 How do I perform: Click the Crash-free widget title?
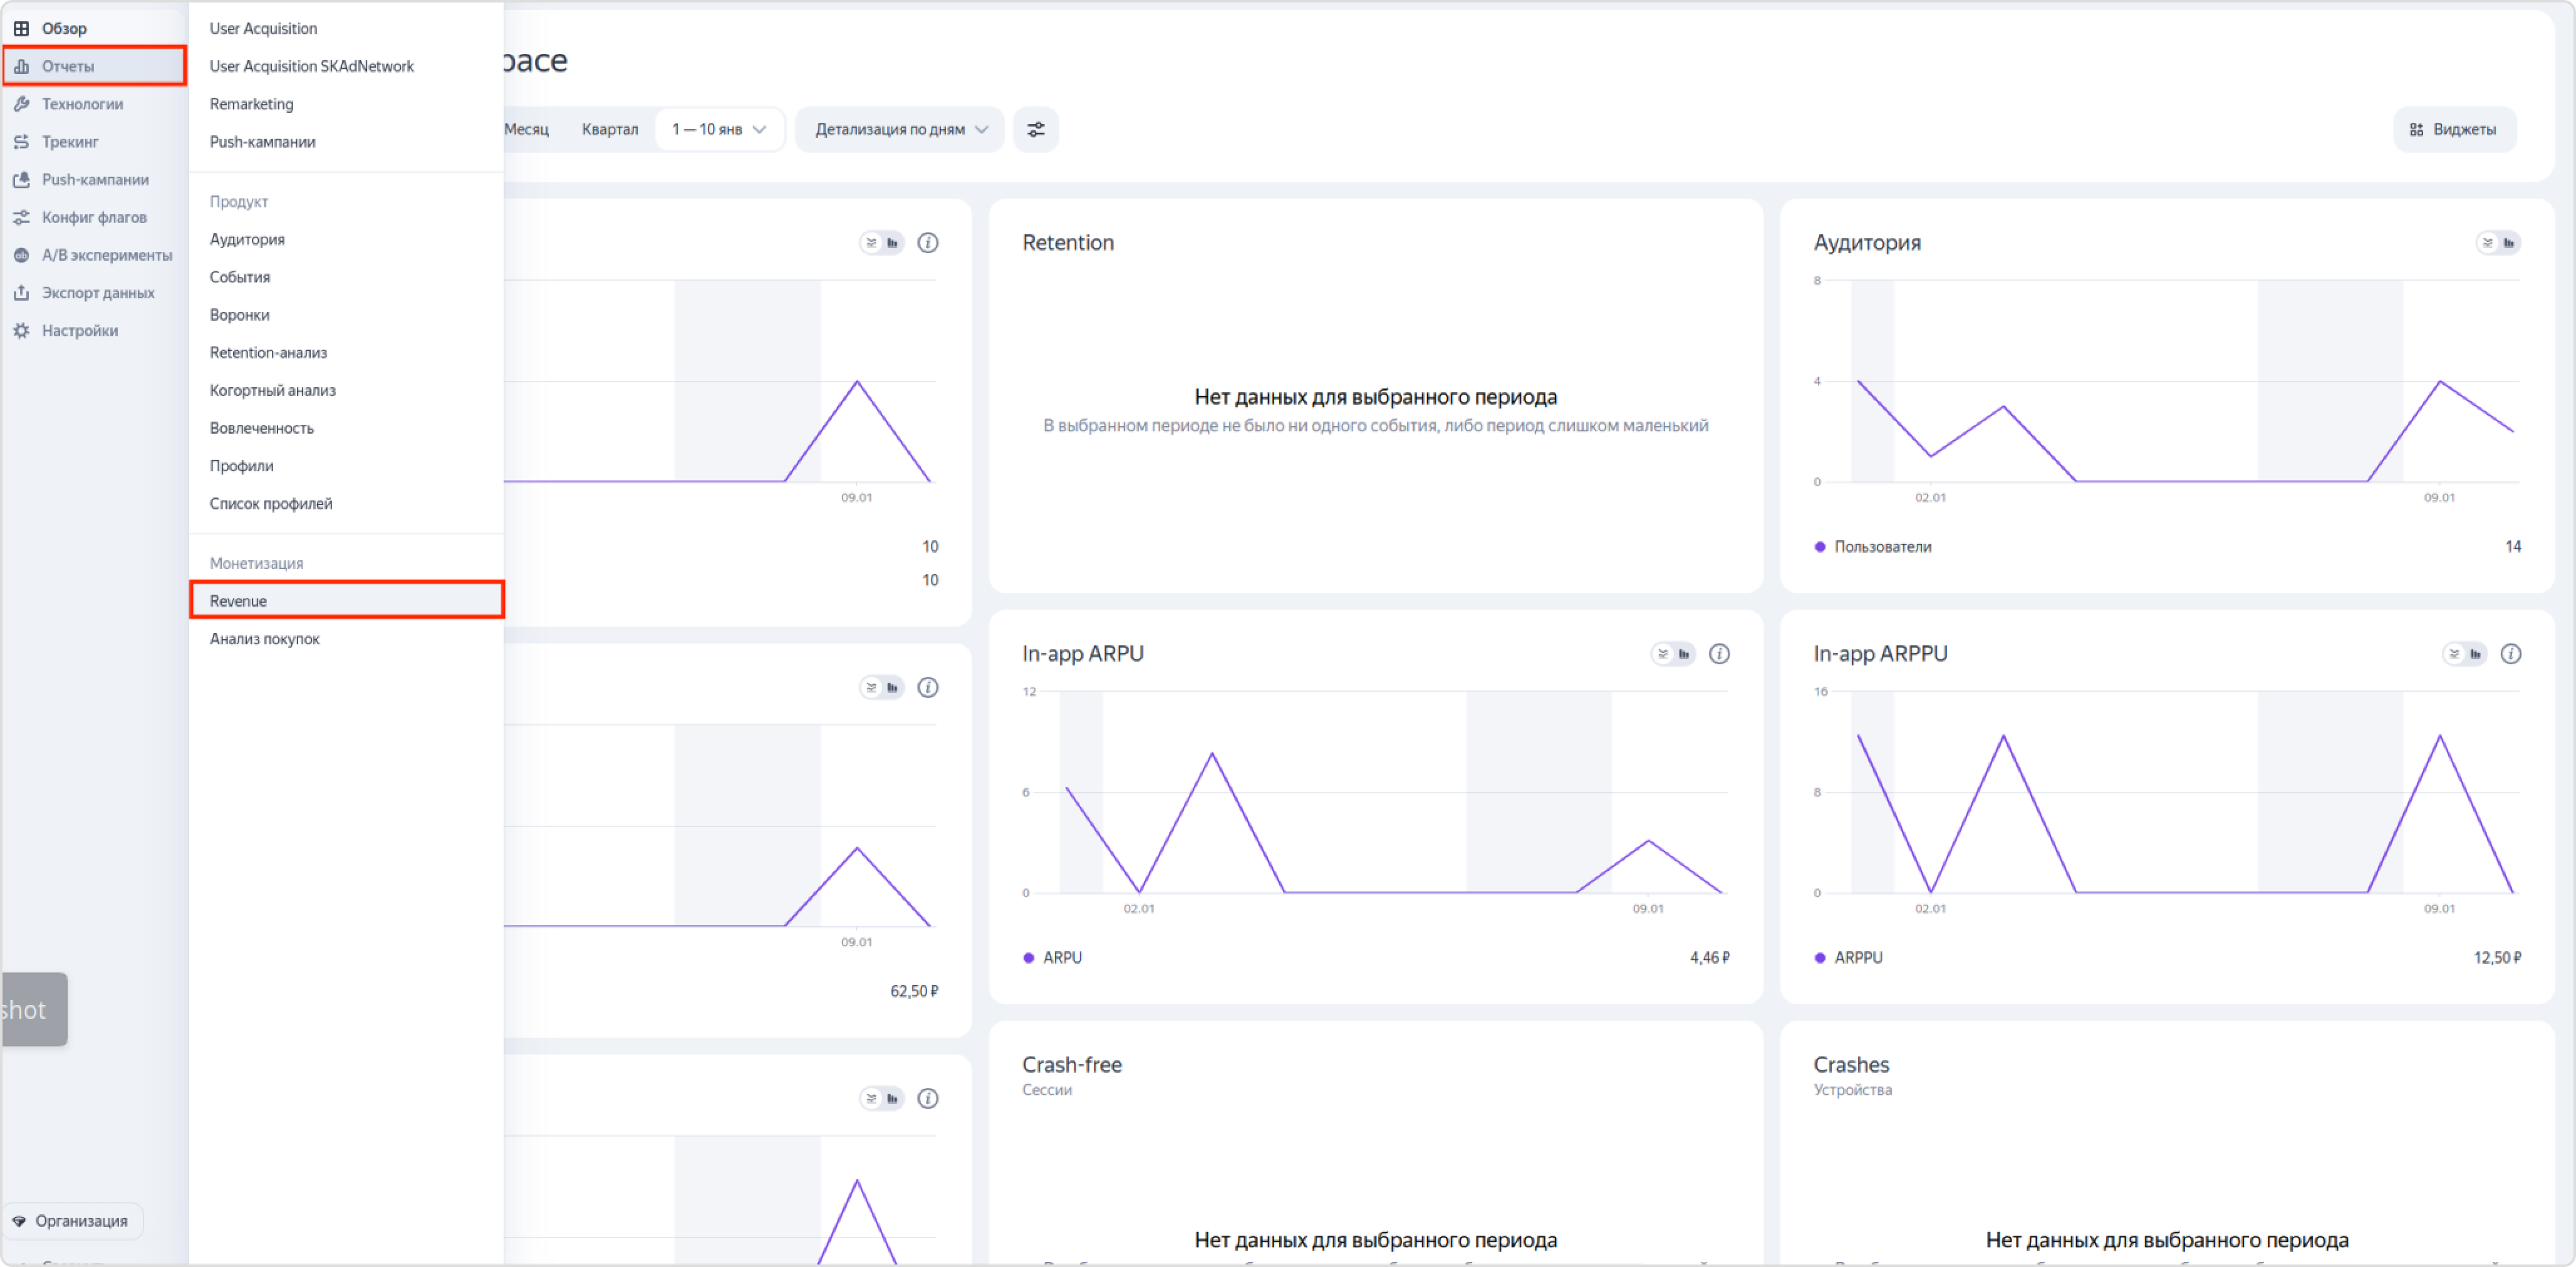pos(1071,1065)
